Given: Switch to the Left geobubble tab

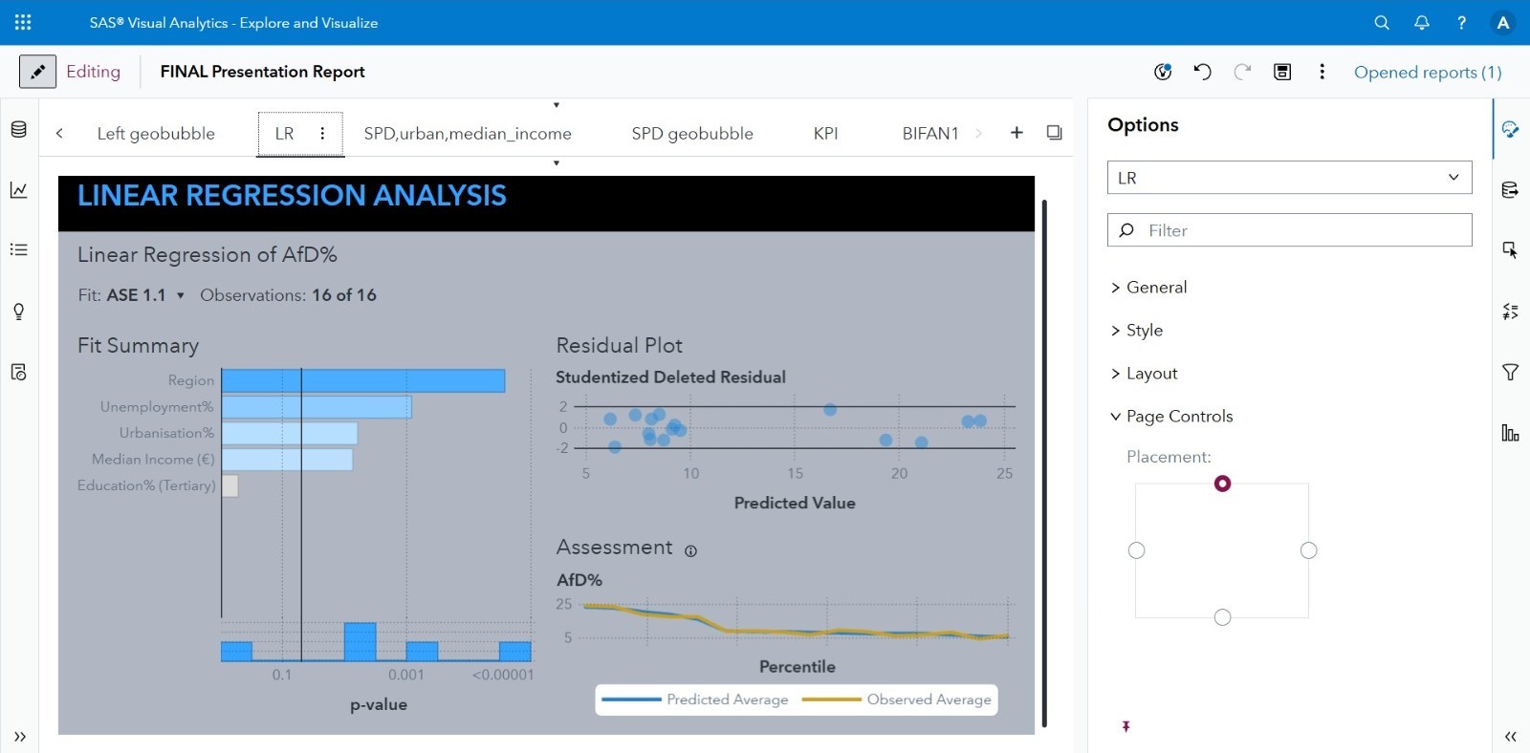Looking at the screenshot, I should point(156,134).
